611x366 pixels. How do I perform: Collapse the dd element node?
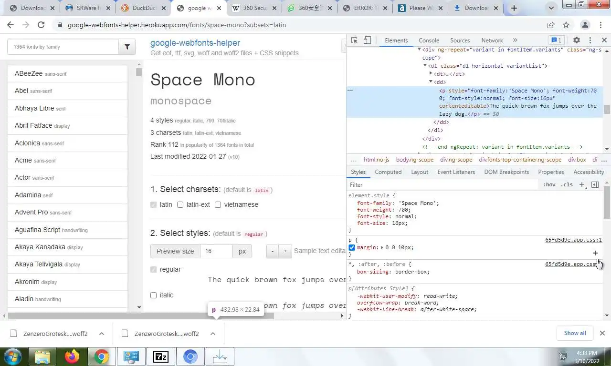431,82
